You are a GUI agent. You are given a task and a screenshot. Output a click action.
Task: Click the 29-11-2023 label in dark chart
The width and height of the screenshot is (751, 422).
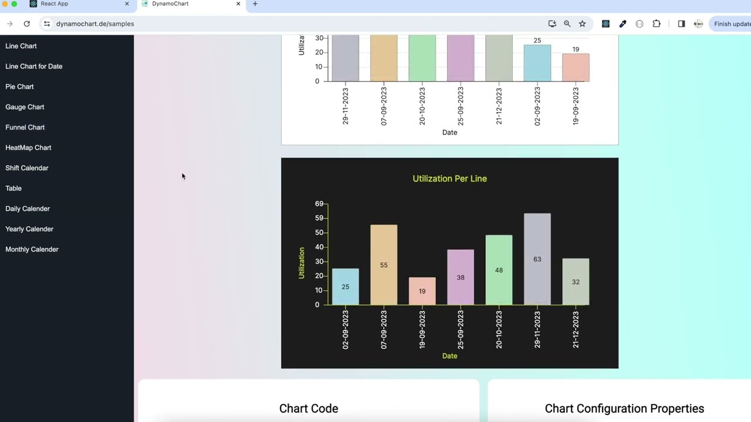coord(537,329)
